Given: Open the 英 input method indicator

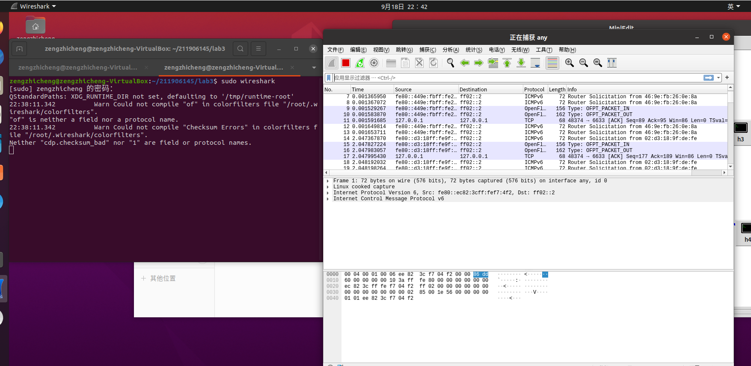Looking at the screenshot, I should pyautogui.click(x=733, y=6).
